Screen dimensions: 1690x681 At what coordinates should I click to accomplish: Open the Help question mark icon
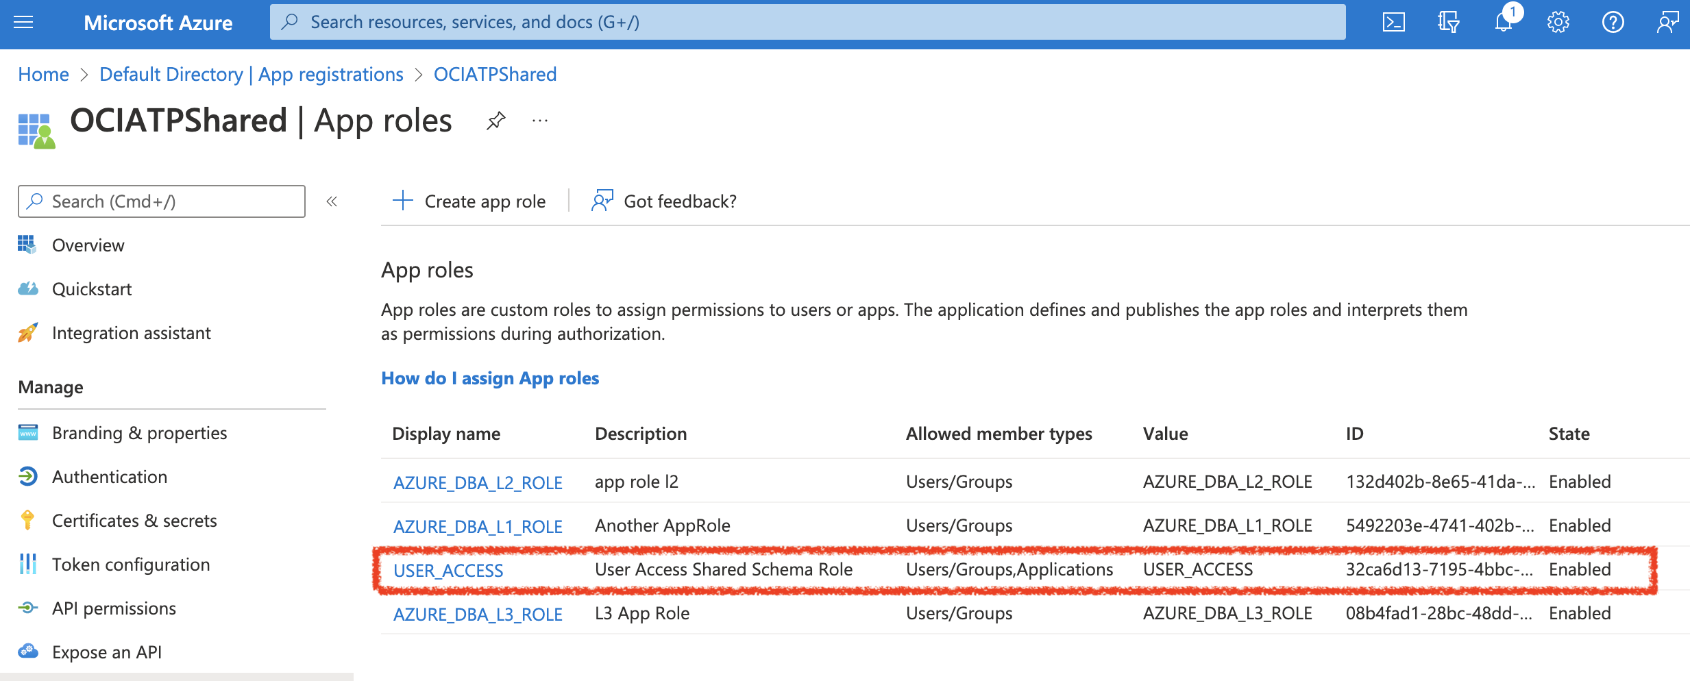1613,23
